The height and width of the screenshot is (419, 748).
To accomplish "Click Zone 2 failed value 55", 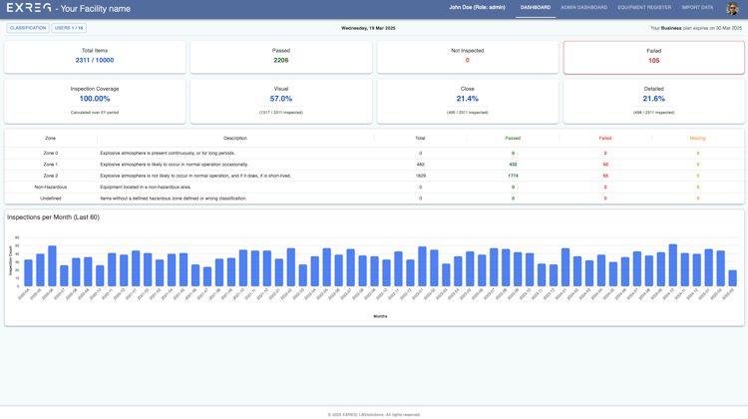I will [x=605, y=176].
